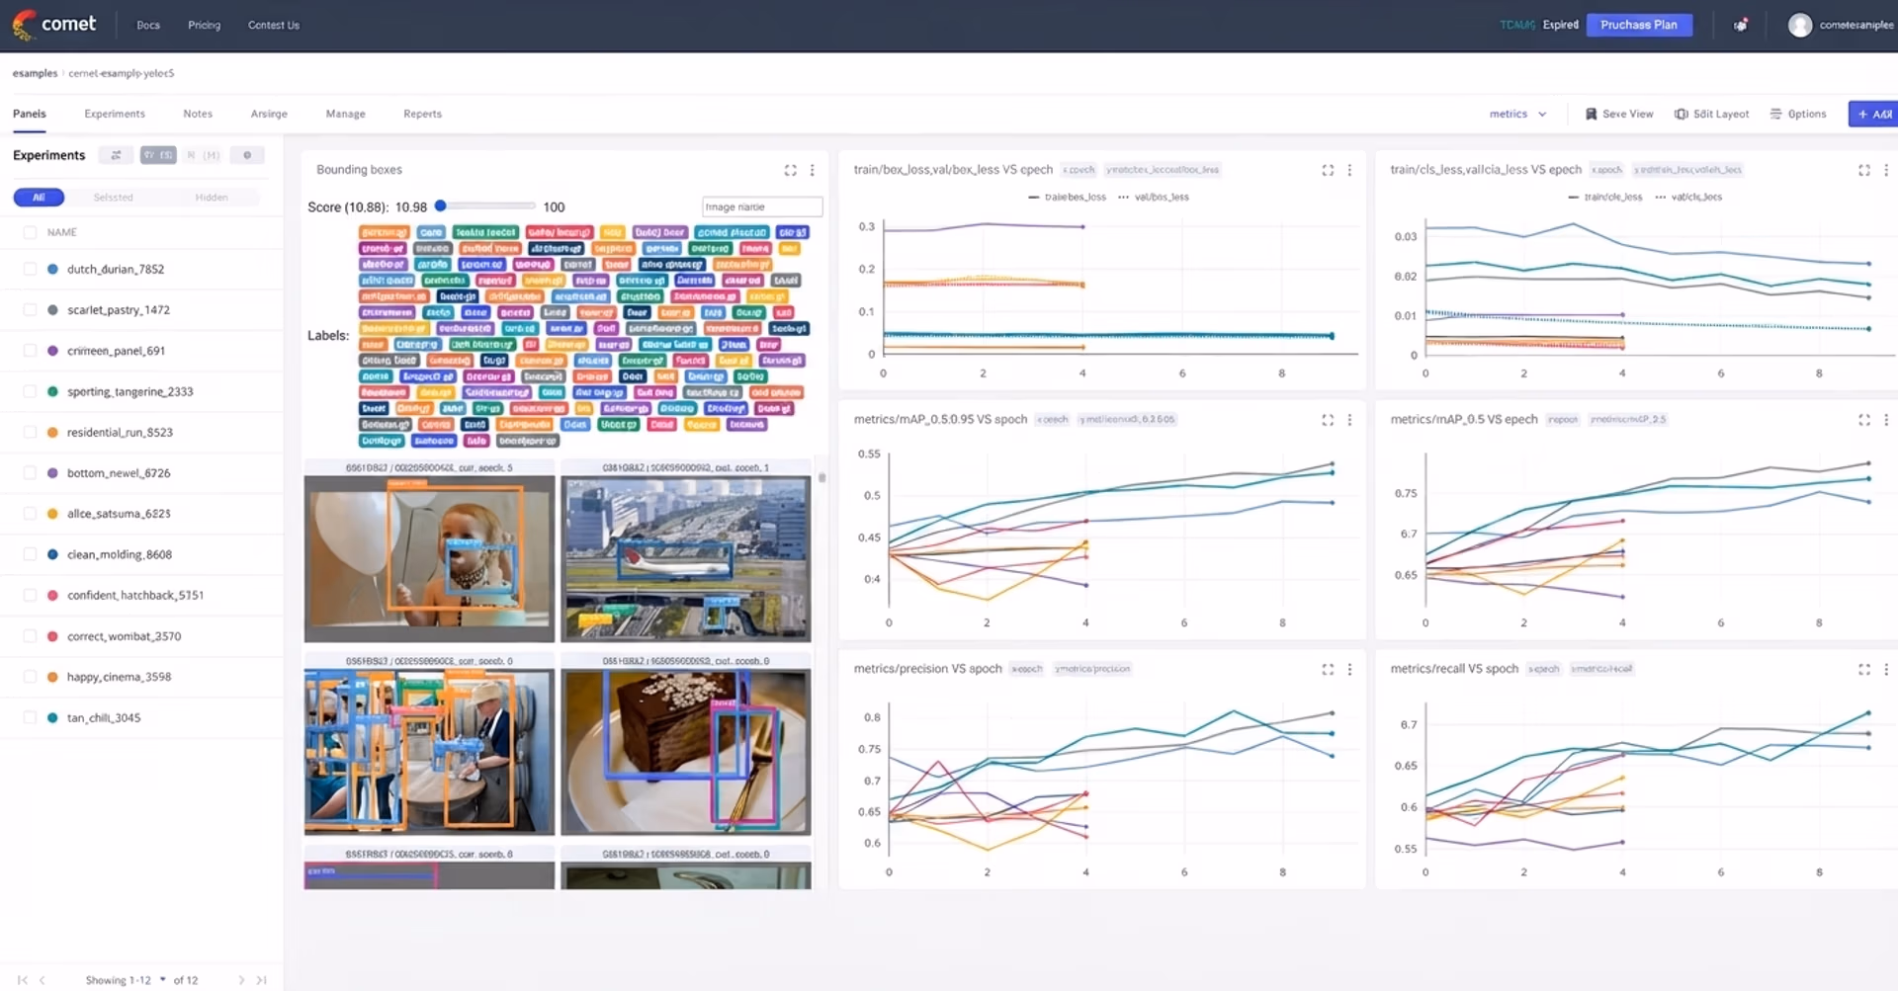Switch to the Experiments tab

pos(115,114)
